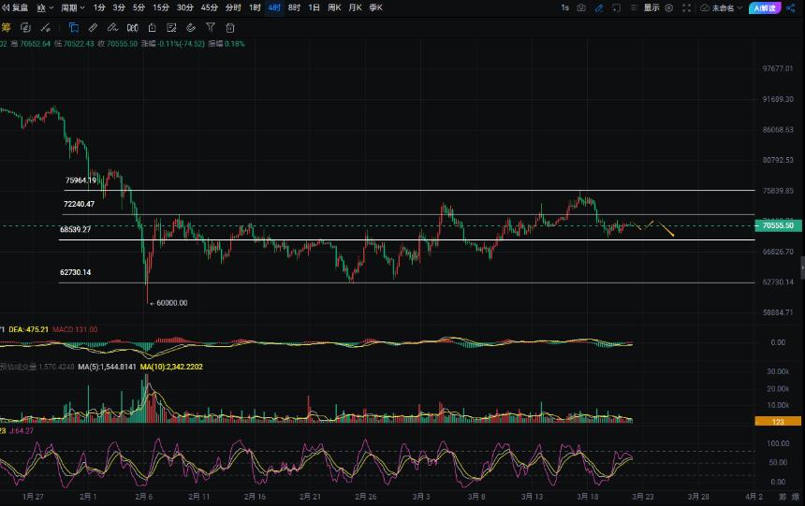Open the candlestick chart type dropdown
Screen dimensions: 805x506
tap(45, 7)
